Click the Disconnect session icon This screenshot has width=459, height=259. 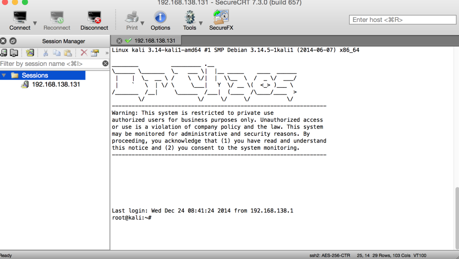tap(94, 18)
